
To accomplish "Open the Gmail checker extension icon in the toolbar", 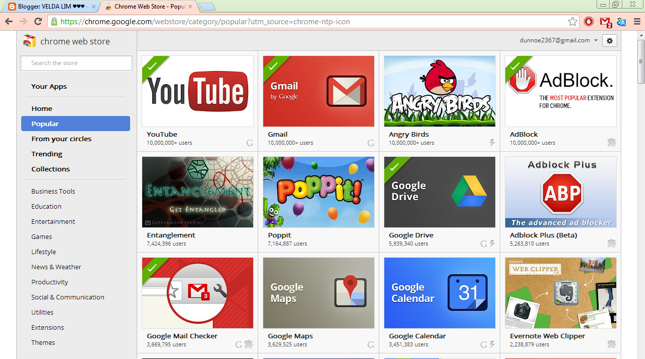I will coord(606,22).
